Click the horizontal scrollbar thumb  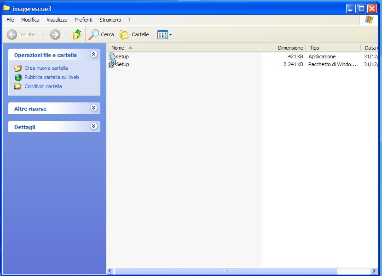point(226,270)
